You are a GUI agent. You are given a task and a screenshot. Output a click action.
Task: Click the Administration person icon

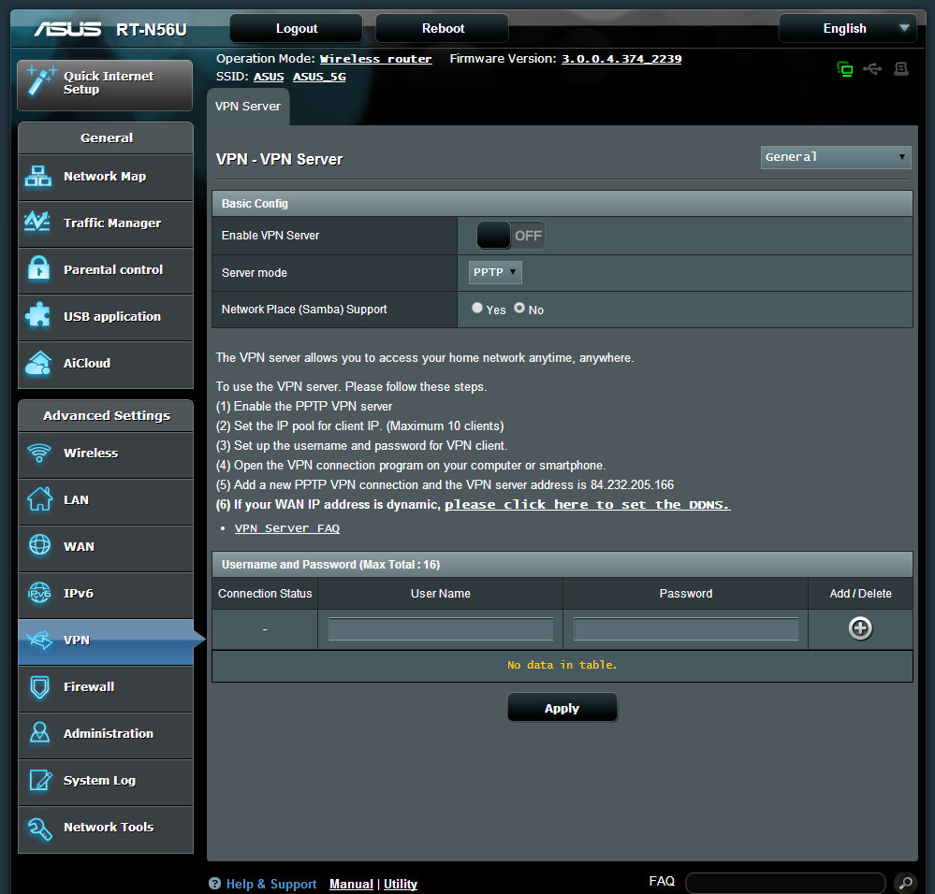(39, 733)
